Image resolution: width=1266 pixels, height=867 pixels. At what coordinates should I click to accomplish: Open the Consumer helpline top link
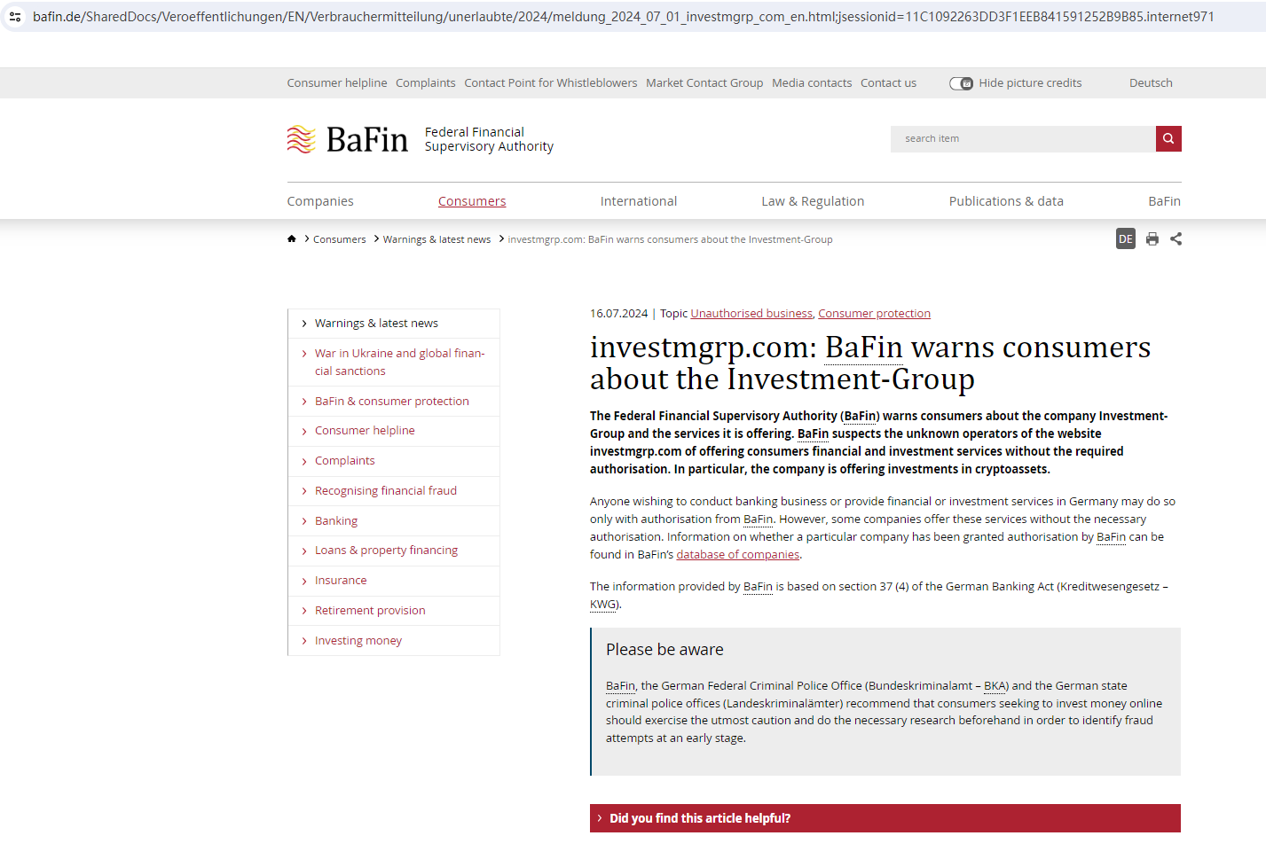coord(337,83)
